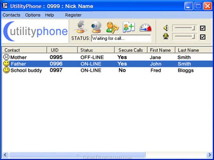Click the smiley icon beside Father
This screenshot has width=214, height=160.
(6, 64)
